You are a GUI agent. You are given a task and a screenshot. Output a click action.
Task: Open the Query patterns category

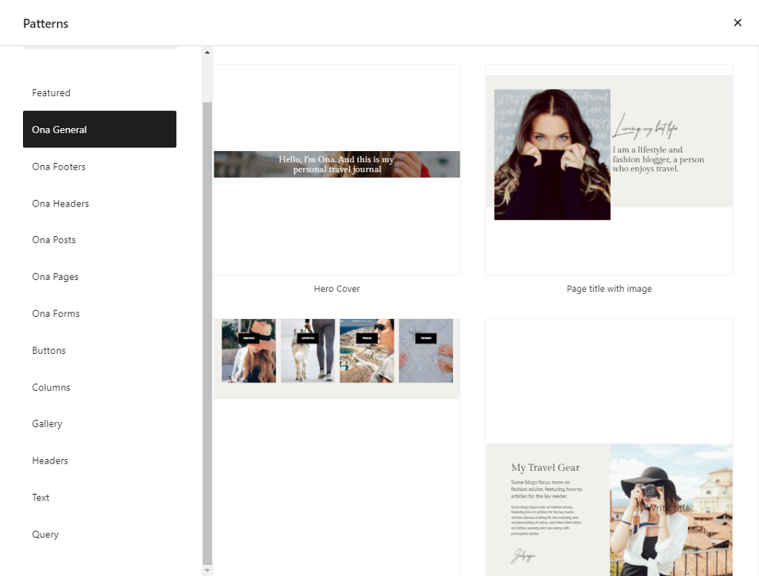click(x=45, y=535)
